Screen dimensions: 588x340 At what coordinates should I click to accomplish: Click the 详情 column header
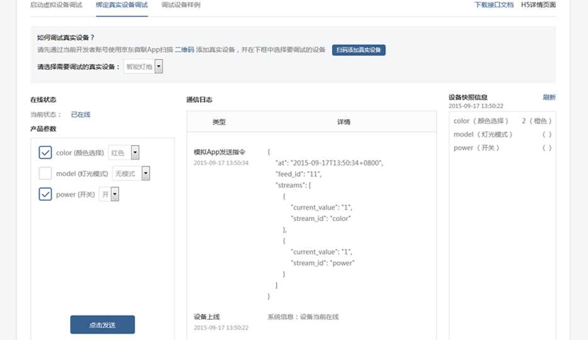click(343, 122)
